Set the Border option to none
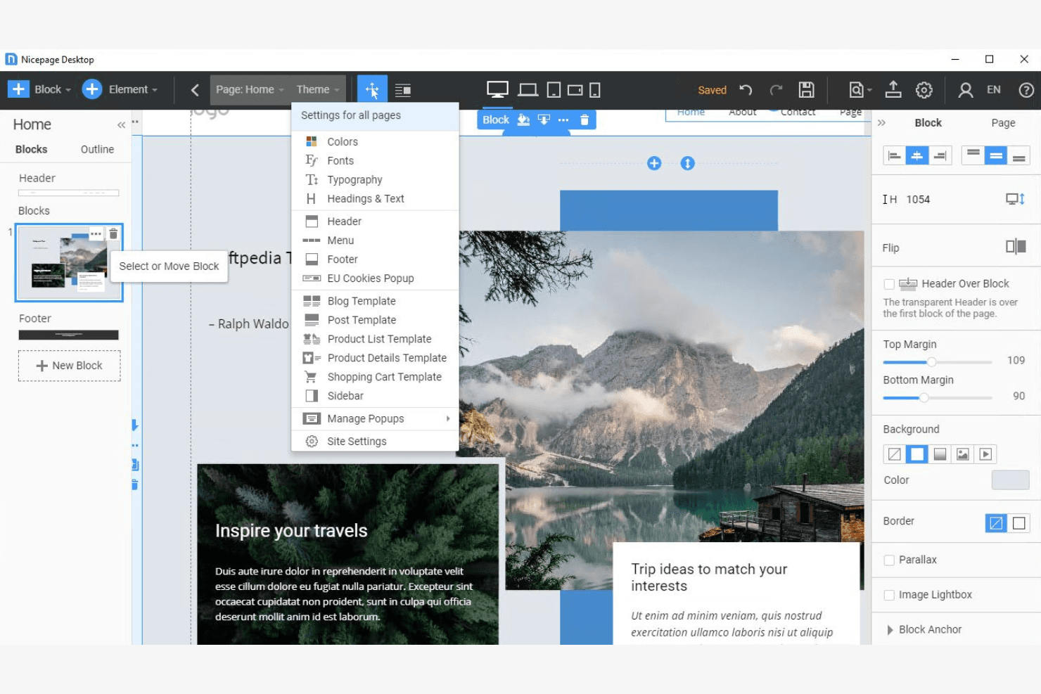1041x694 pixels. coord(996,522)
